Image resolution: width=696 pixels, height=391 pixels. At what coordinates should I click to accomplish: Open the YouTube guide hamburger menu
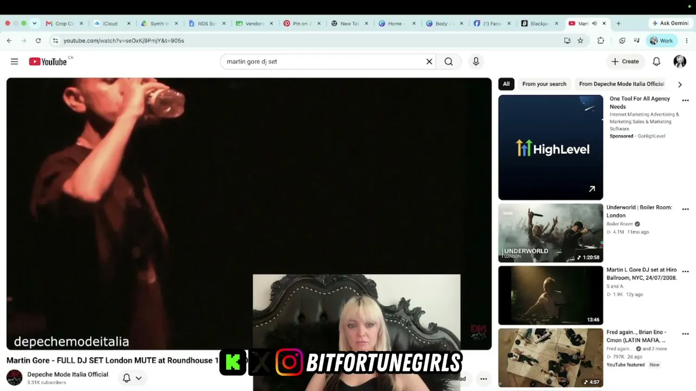click(x=15, y=62)
